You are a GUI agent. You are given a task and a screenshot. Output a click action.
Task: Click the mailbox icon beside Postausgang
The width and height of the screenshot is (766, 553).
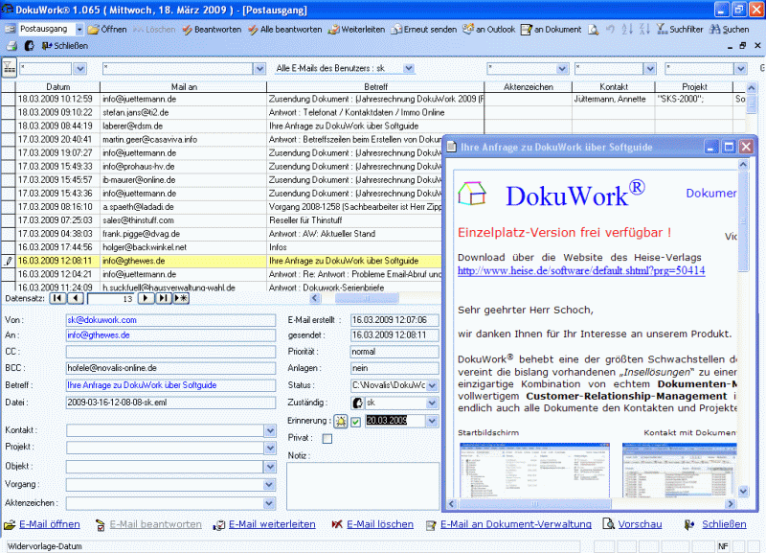(x=11, y=30)
